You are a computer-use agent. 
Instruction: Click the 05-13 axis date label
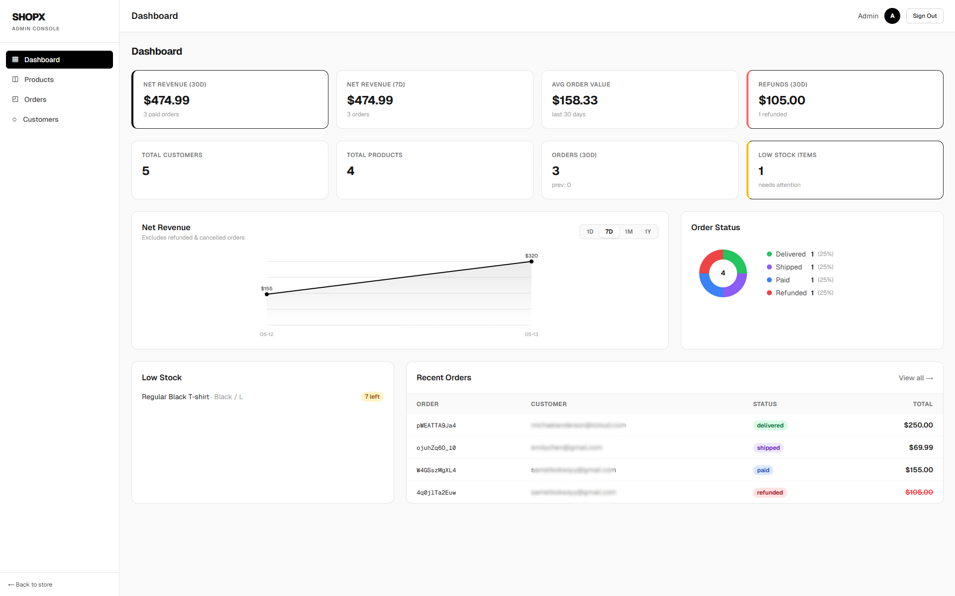(x=531, y=335)
